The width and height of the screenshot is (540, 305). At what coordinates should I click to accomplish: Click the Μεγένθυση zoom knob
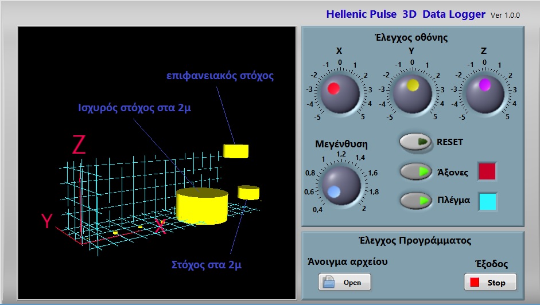point(341,184)
